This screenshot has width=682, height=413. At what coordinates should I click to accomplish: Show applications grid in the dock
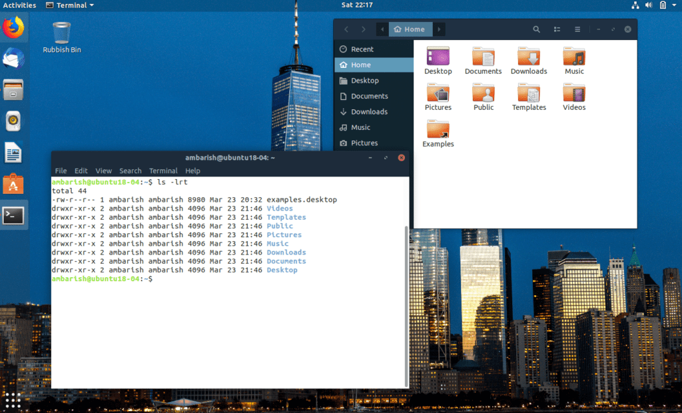pos(13,400)
